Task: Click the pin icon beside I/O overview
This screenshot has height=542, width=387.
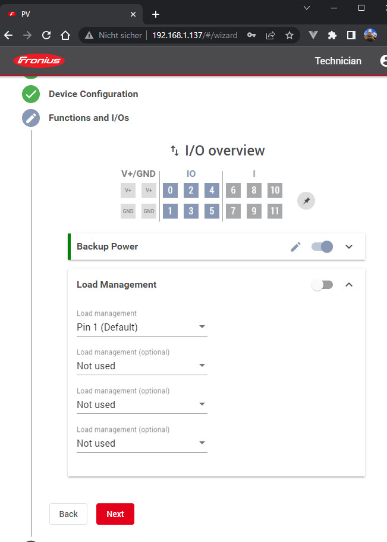Action: coord(306,201)
